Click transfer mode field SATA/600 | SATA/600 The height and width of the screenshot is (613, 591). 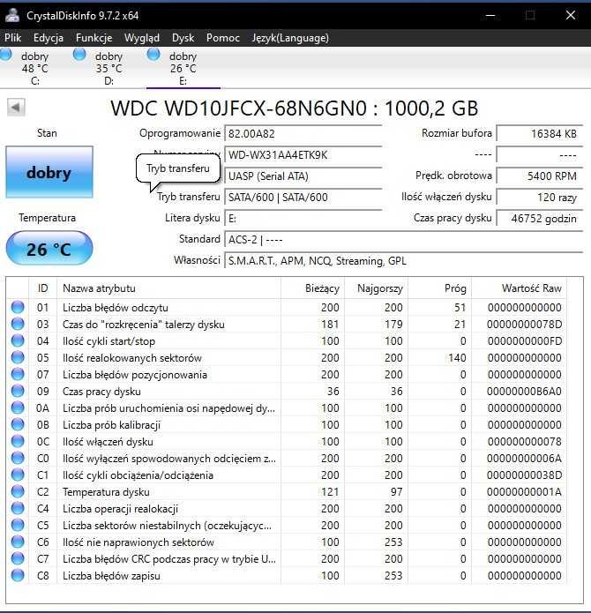303,197
